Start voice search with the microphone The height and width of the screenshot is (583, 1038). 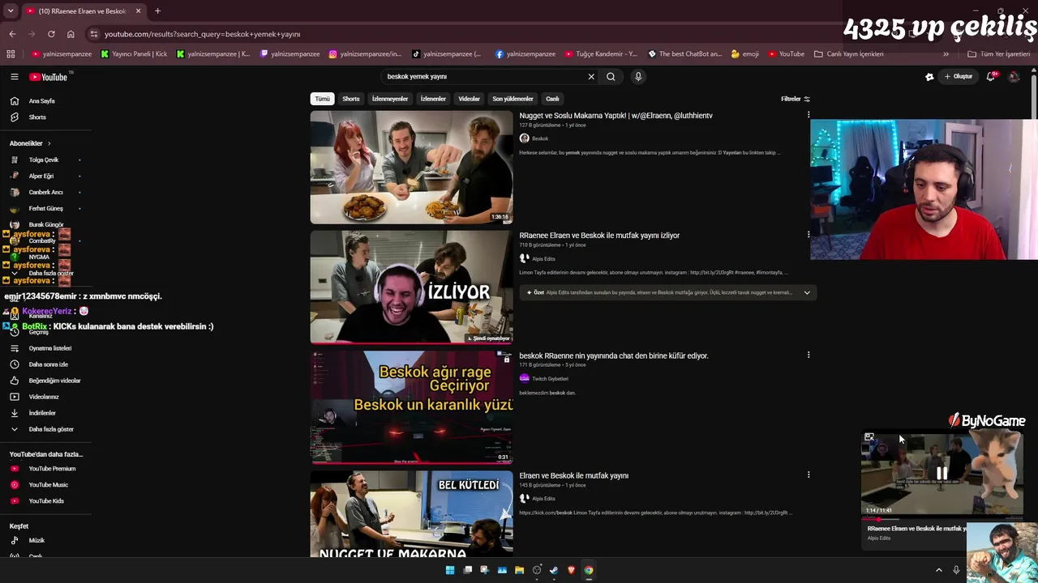tap(638, 77)
